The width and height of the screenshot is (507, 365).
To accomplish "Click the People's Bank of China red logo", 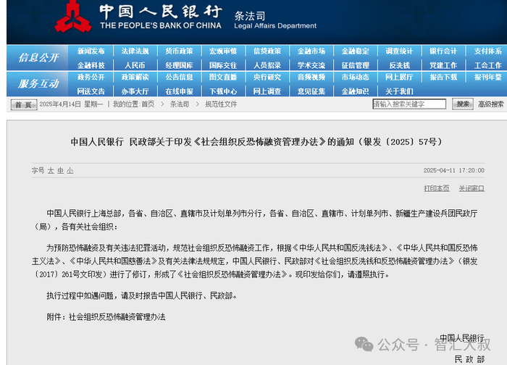I will click(x=73, y=17).
